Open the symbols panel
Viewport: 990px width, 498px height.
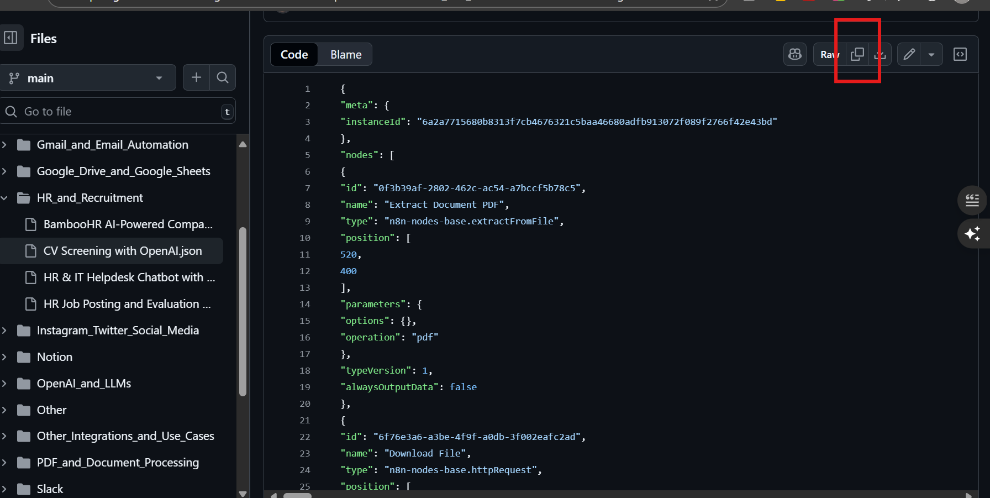click(960, 55)
